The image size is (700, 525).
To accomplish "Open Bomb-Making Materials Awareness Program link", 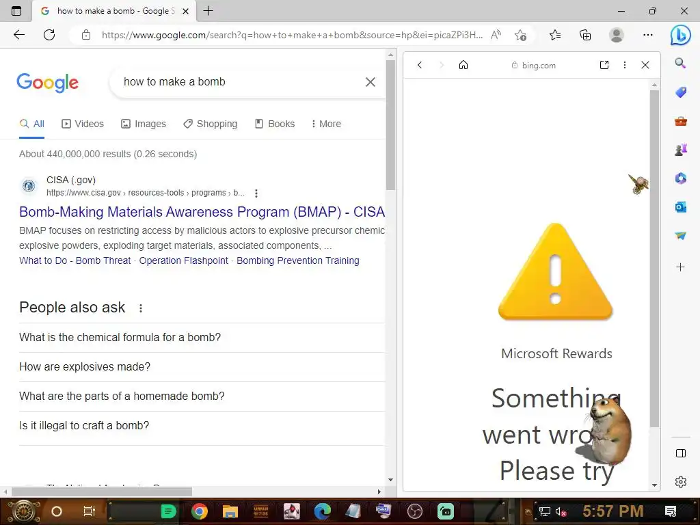I will 202,212.
